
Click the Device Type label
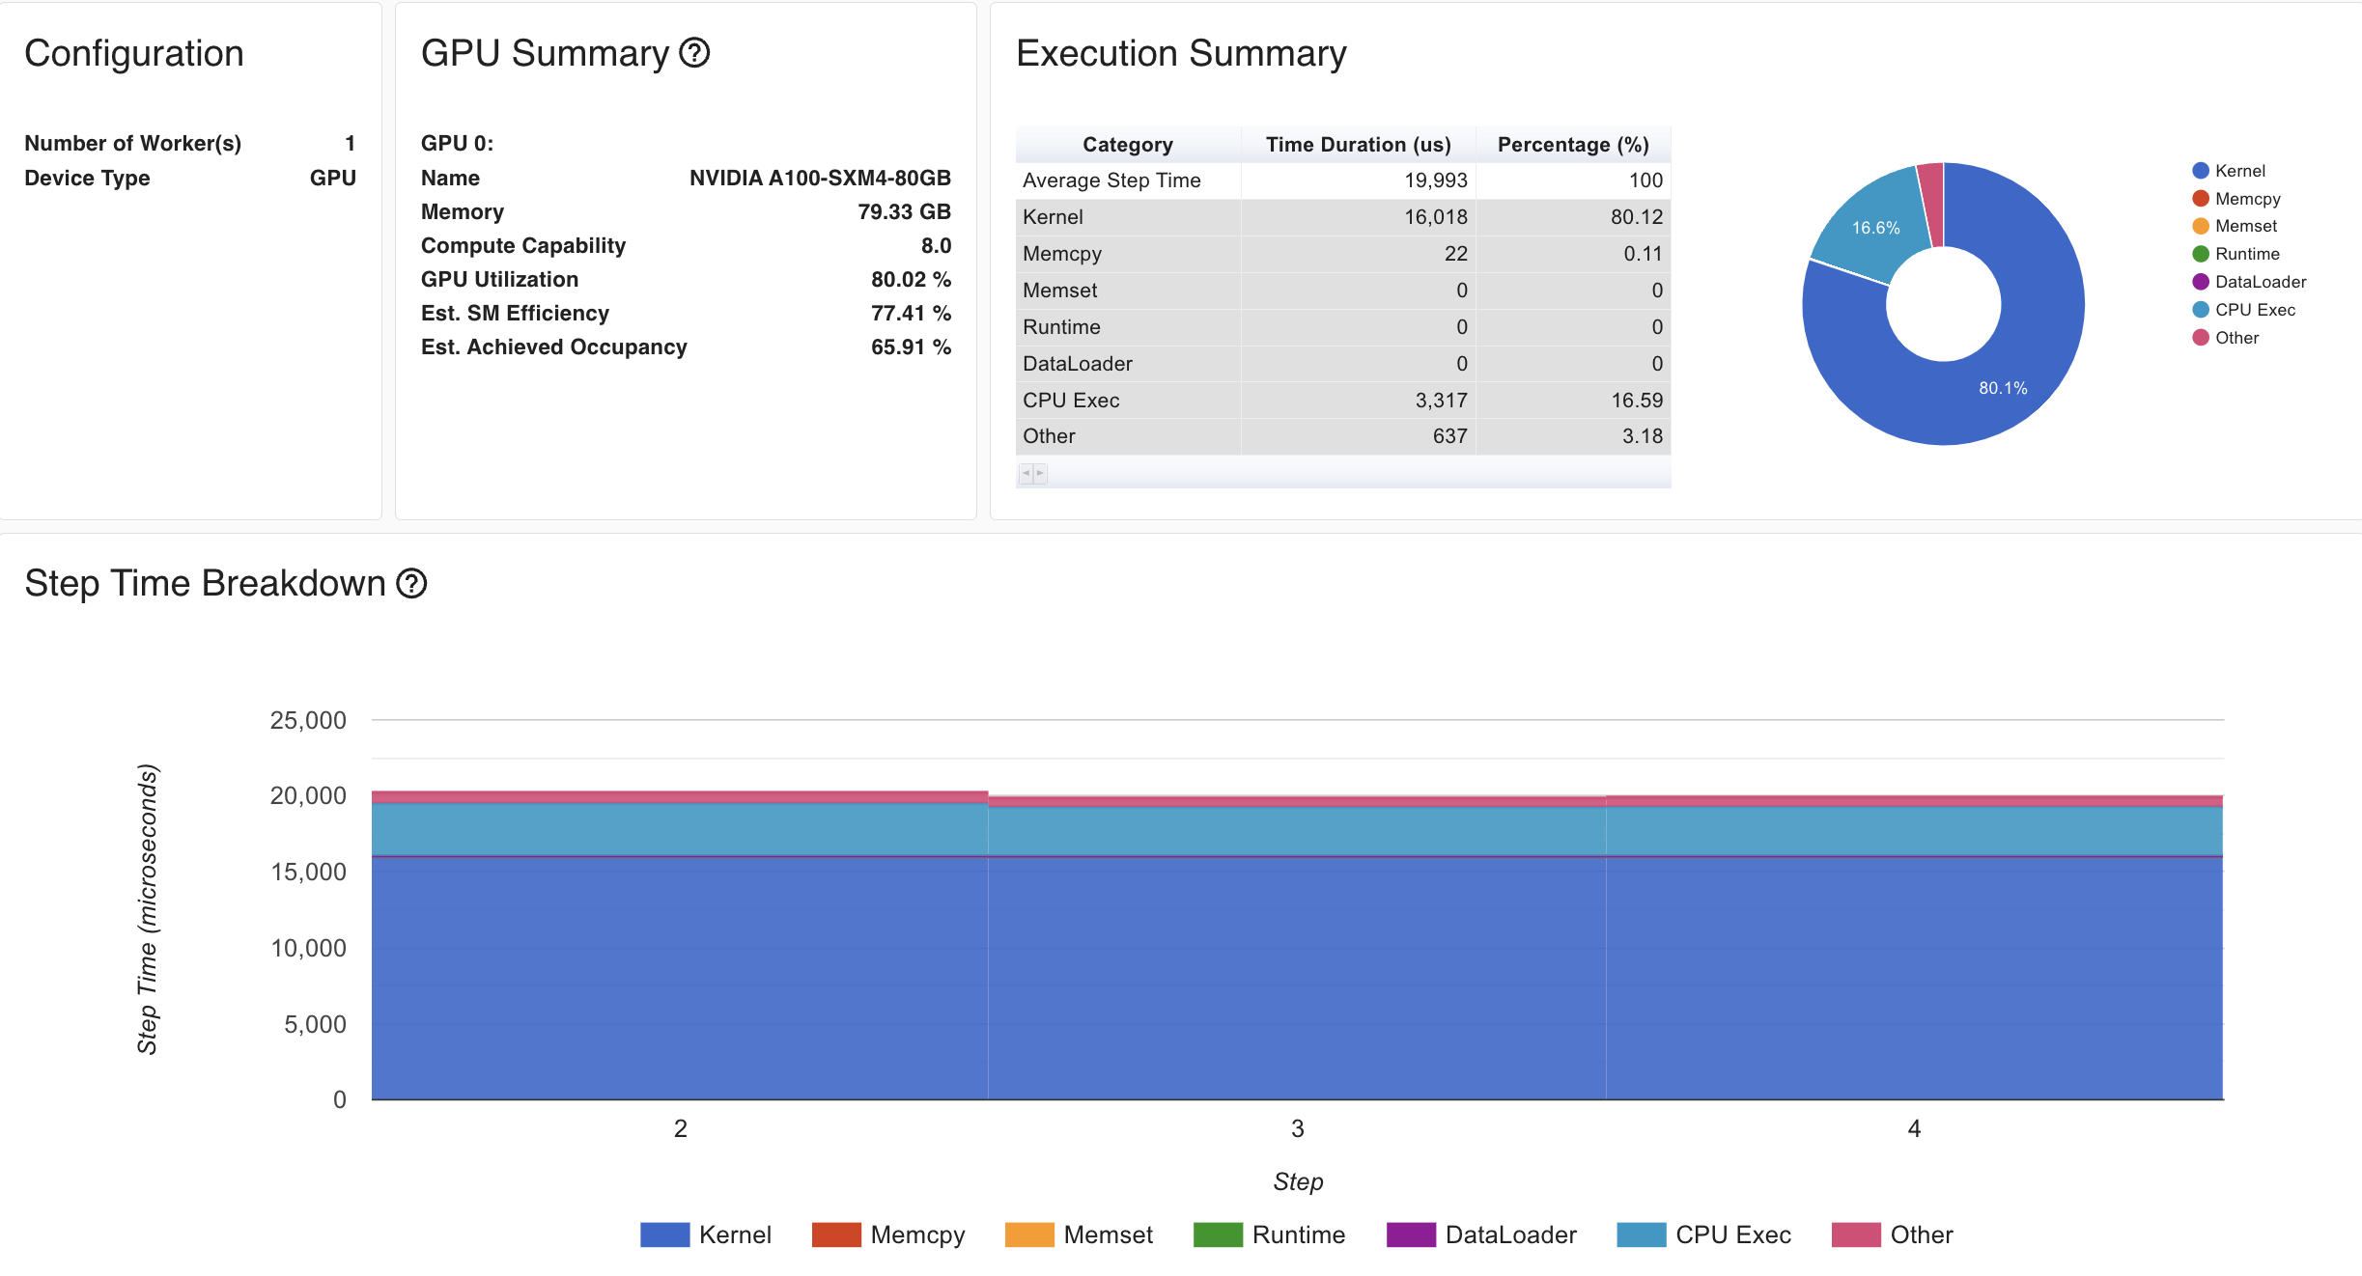87,178
